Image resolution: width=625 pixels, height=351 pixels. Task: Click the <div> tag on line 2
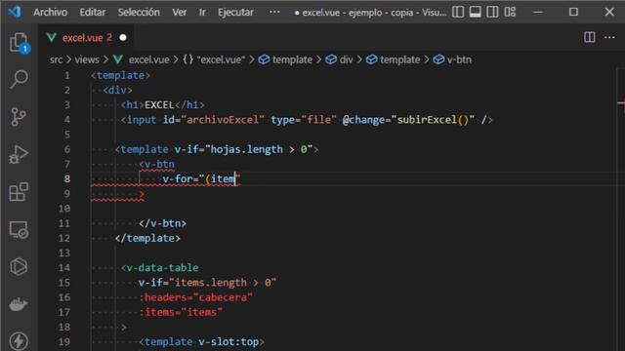[x=117, y=91]
